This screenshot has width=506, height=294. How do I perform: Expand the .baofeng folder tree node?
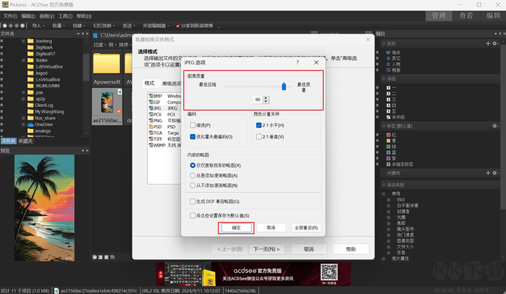click(23, 40)
